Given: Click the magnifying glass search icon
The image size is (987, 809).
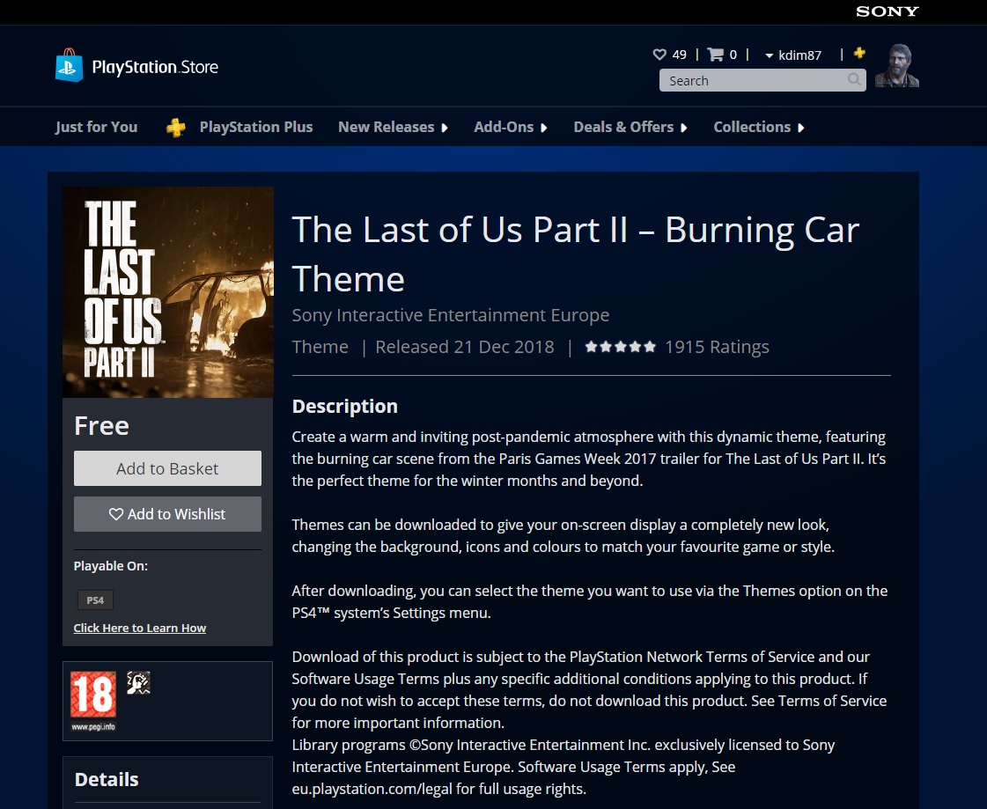Looking at the screenshot, I should coord(854,80).
